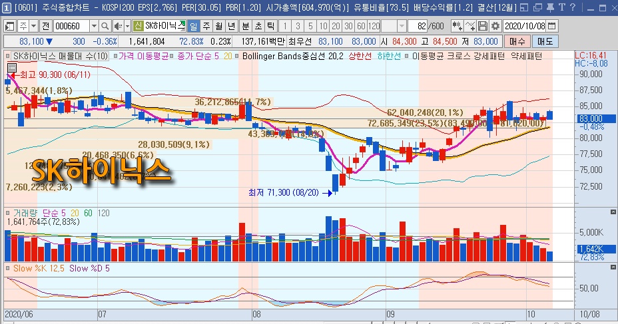The height and width of the screenshot is (324, 618).
Task: Select the 초 second period button
Action: tap(258, 27)
